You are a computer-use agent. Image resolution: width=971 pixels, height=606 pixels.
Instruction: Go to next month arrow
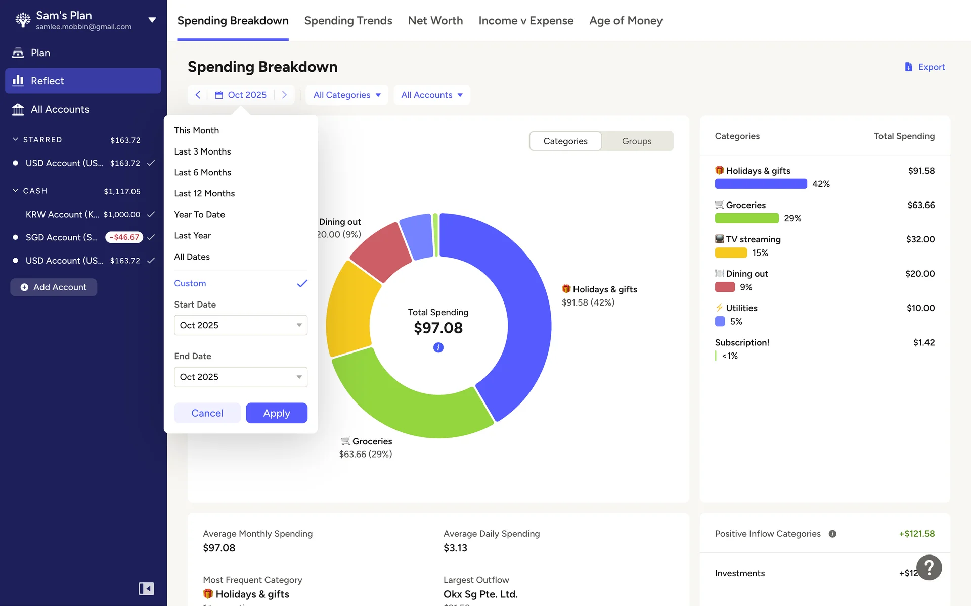coord(284,95)
